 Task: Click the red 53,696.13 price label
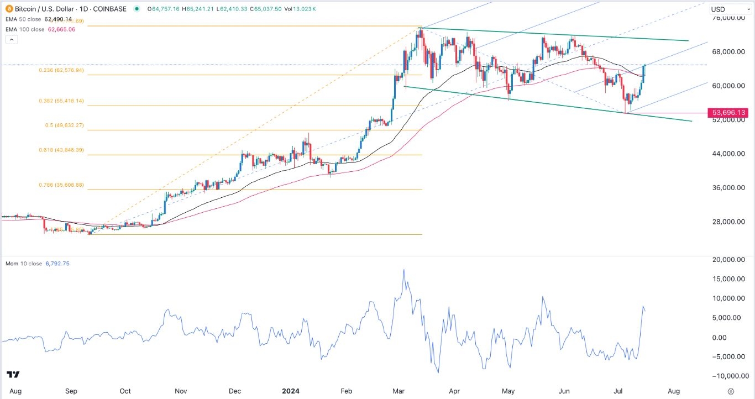tap(728, 113)
